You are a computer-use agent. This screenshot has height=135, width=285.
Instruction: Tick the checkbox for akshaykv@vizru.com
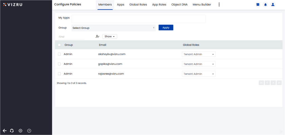click(x=59, y=54)
